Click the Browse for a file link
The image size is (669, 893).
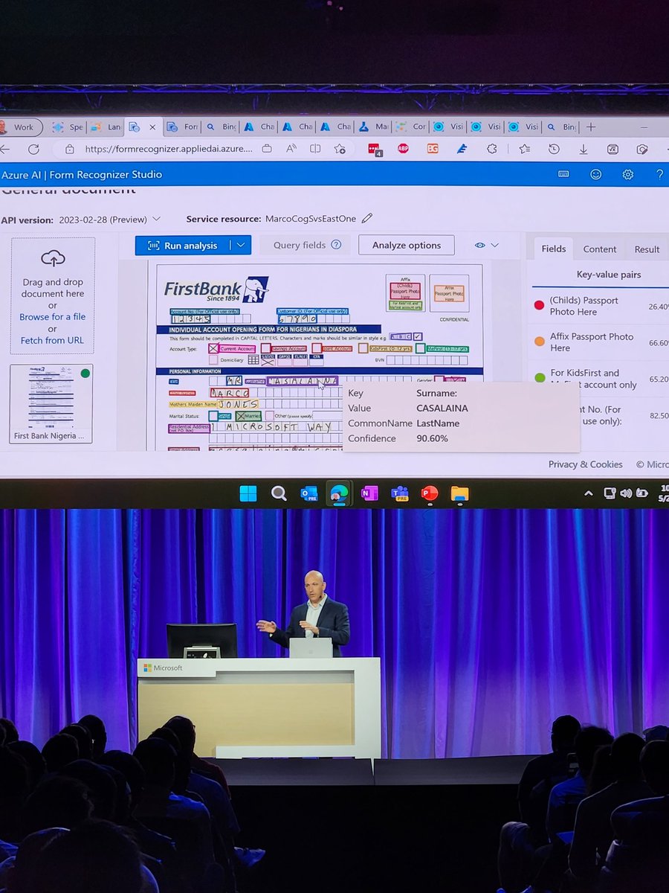tap(53, 316)
